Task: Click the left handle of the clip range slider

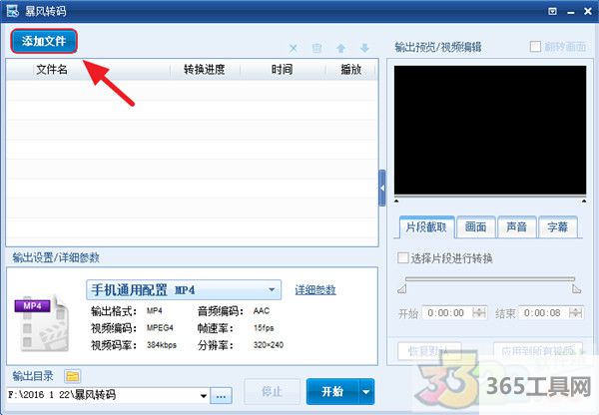Action: pos(402,289)
